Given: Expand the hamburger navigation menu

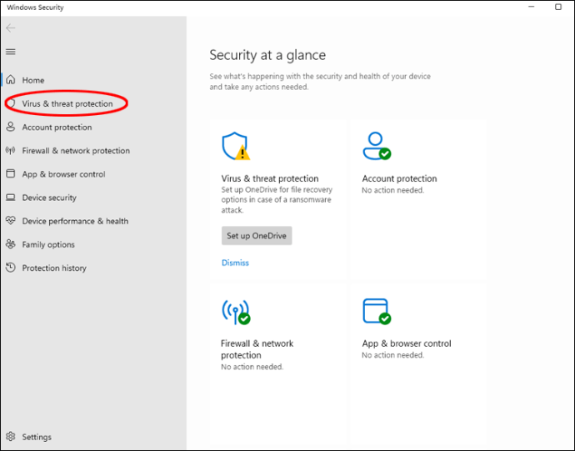Looking at the screenshot, I should pyautogui.click(x=11, y=52).
